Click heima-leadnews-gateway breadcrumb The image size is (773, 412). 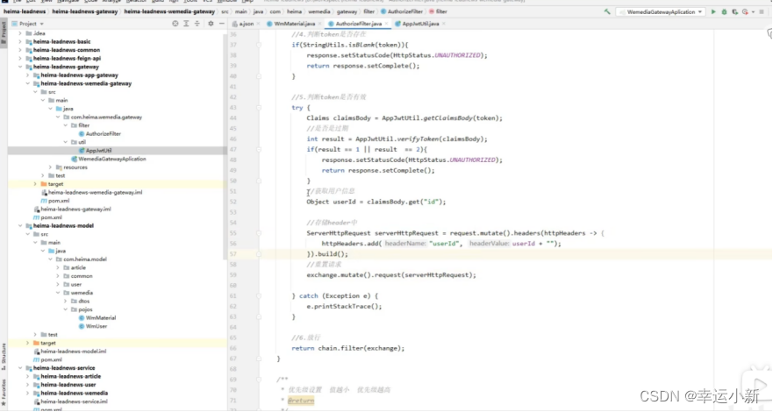click(85, 11)
